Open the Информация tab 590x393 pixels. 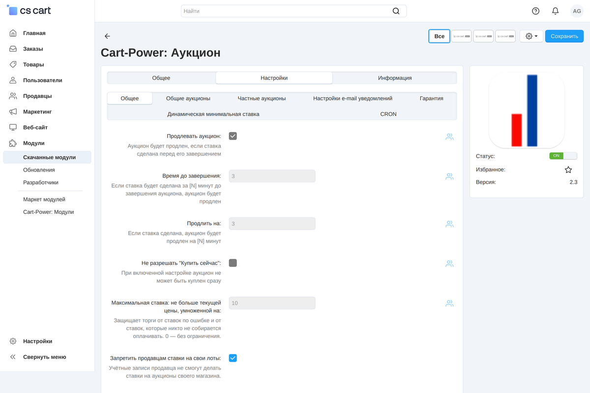click(x=395, y=78)
